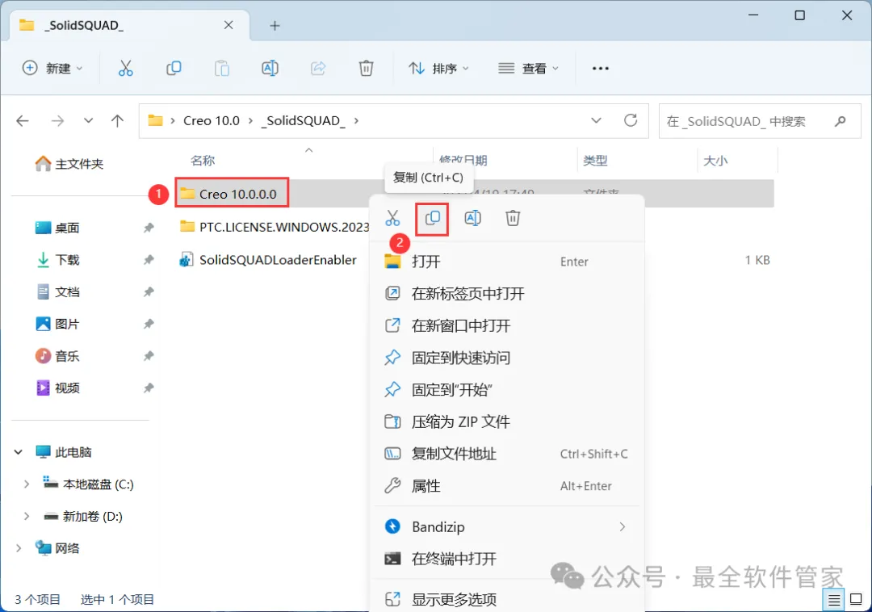Open 图片 in the sidebar

click(58, 324)
